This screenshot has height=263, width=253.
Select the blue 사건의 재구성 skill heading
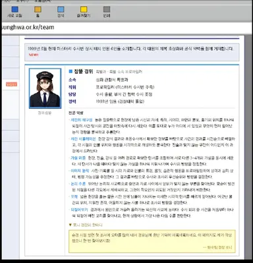81,120
